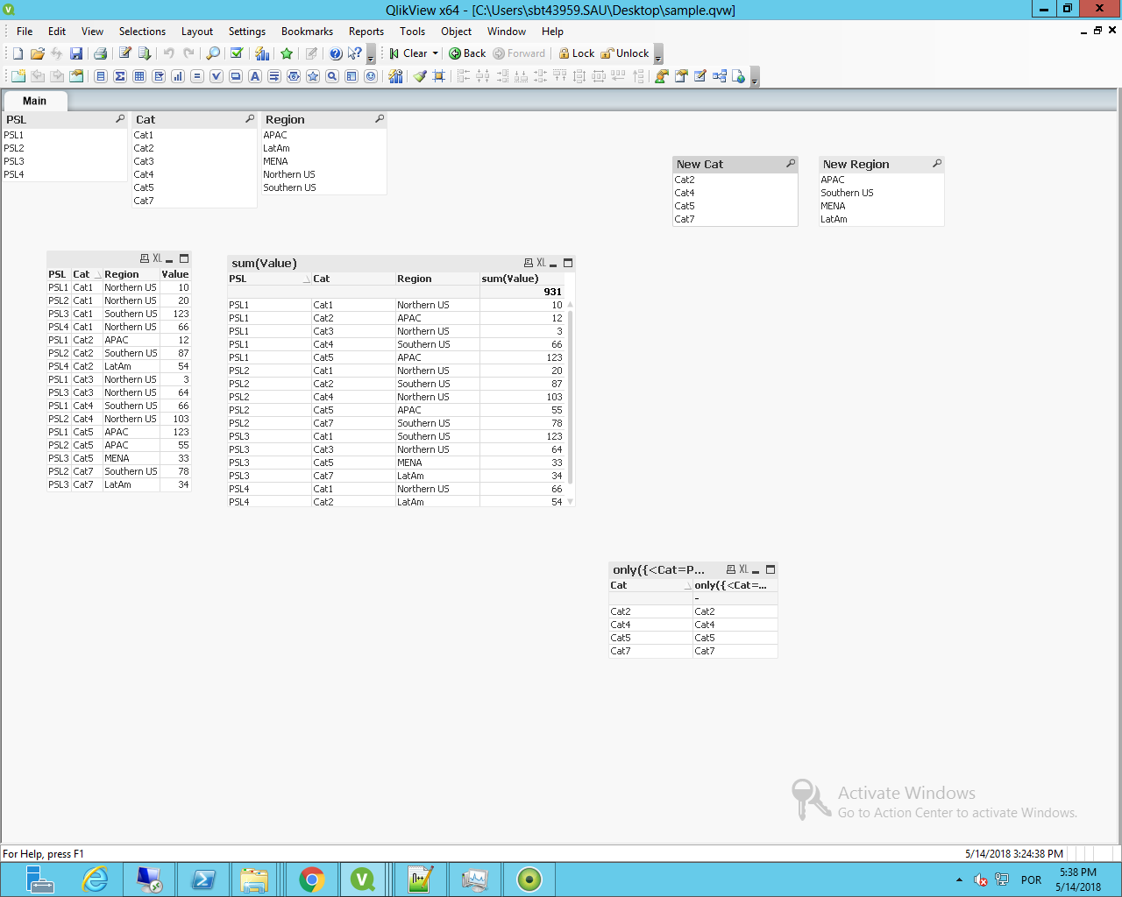Image resolution: width=1122 pixels, height=897 pixels.
Task: Select Southern US in New Region list box
Action: click(x=881, y=193)
